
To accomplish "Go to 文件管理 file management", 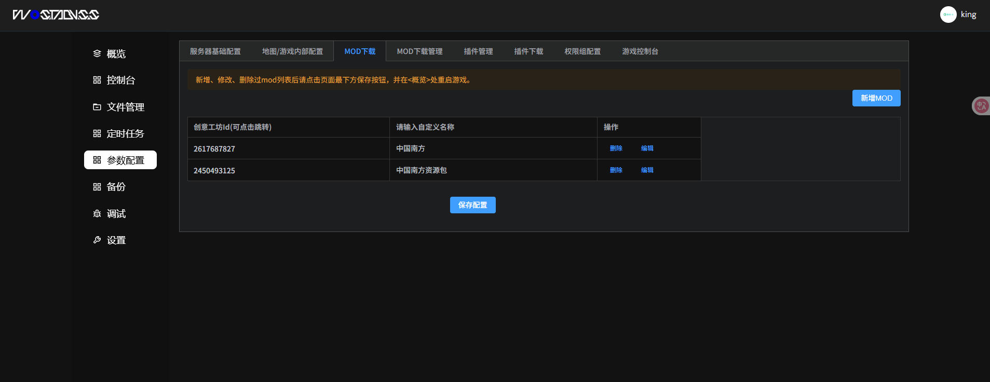I will pos(120,107).
